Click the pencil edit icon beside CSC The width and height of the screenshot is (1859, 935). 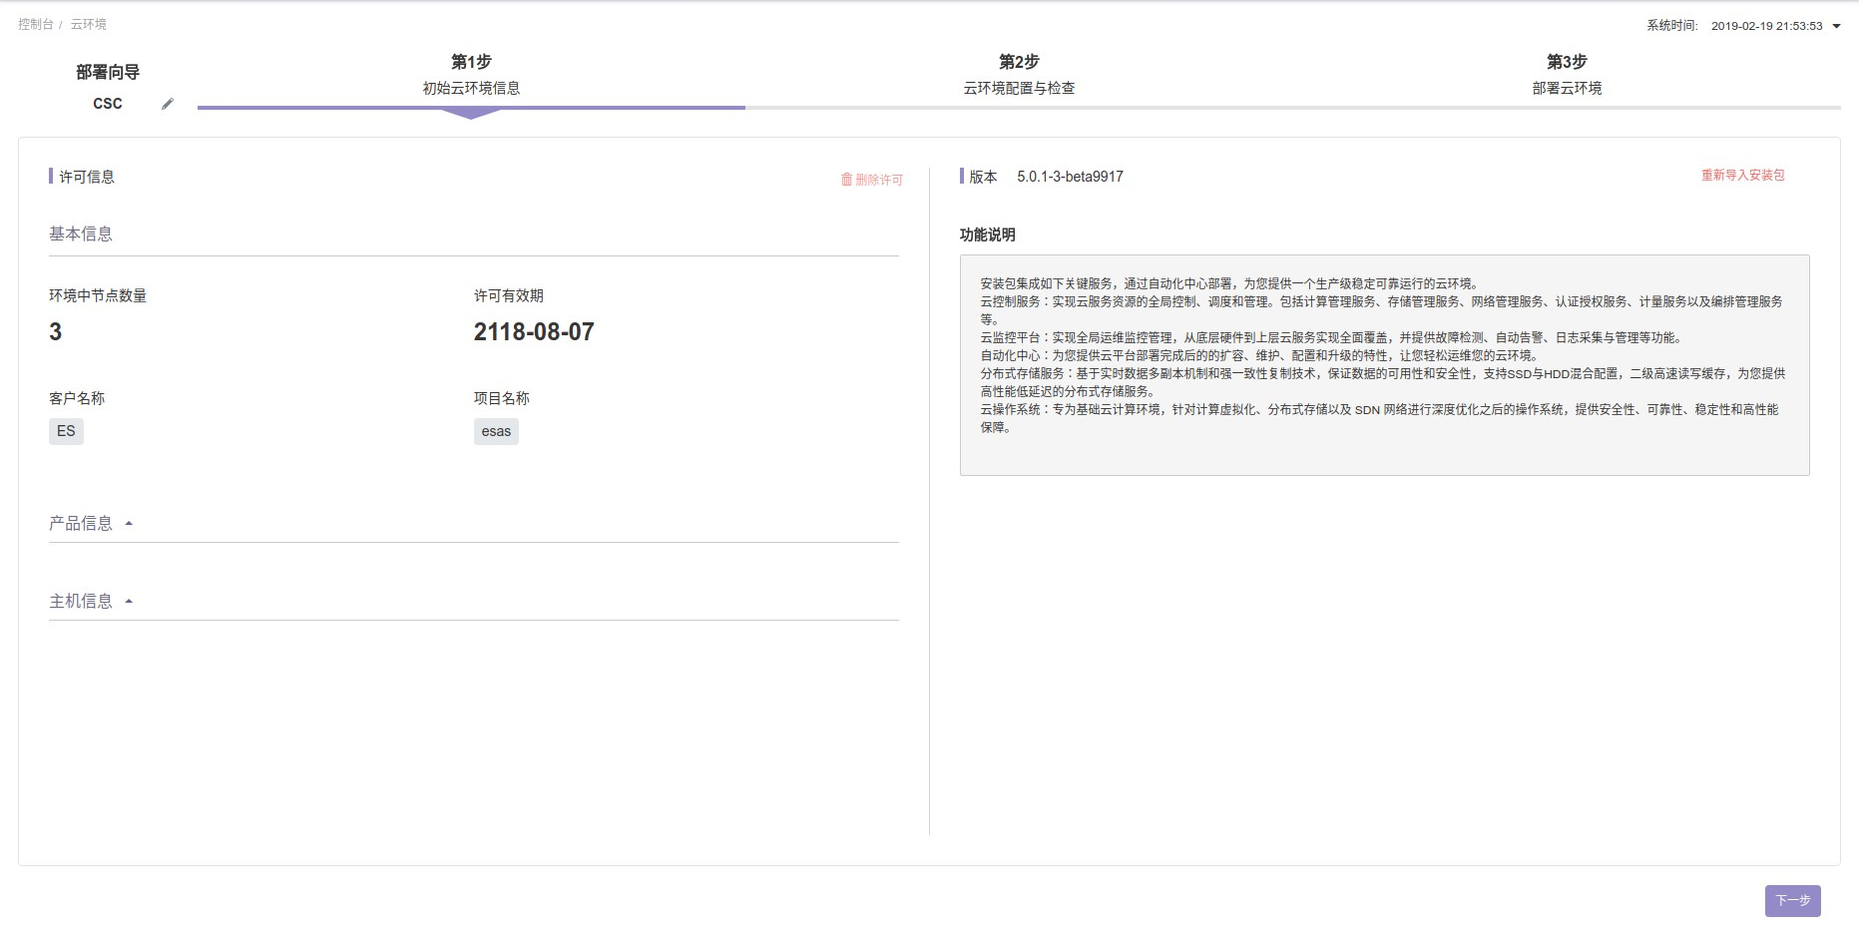click(x=168, y=104)
